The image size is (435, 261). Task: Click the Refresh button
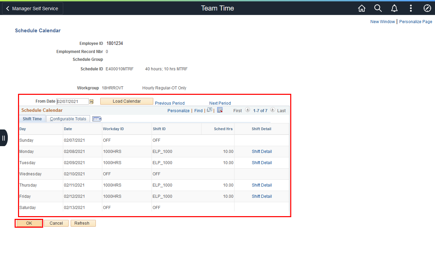pos(83,223)
